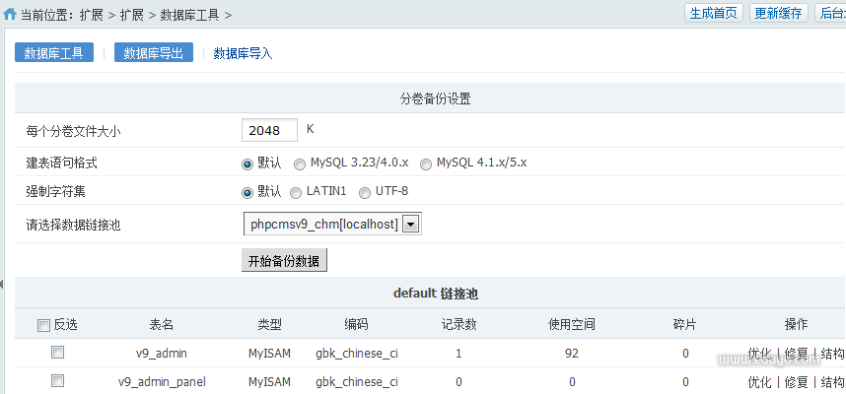This screenshot has width=846, height=394.
Task: Click 优化 link for the v9_admin table
Action: tap(759, 354)
